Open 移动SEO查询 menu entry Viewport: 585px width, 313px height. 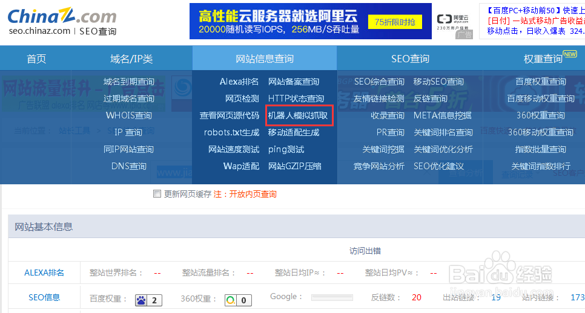(438, 82)
